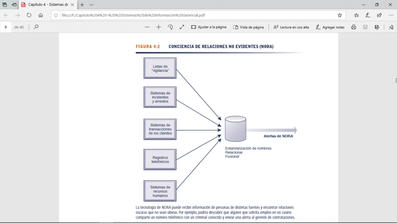The image size is (397, 223).
Task: Rotate the PDF document
Action: point(170,27)
